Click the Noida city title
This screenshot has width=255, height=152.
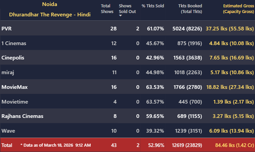pyautogui.click(x=50, y=4)
